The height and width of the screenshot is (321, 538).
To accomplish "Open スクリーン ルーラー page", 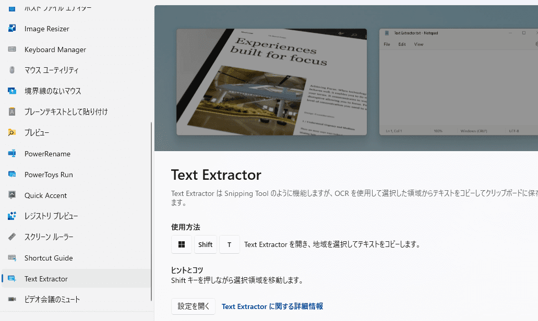I will (x=76, y=237).
